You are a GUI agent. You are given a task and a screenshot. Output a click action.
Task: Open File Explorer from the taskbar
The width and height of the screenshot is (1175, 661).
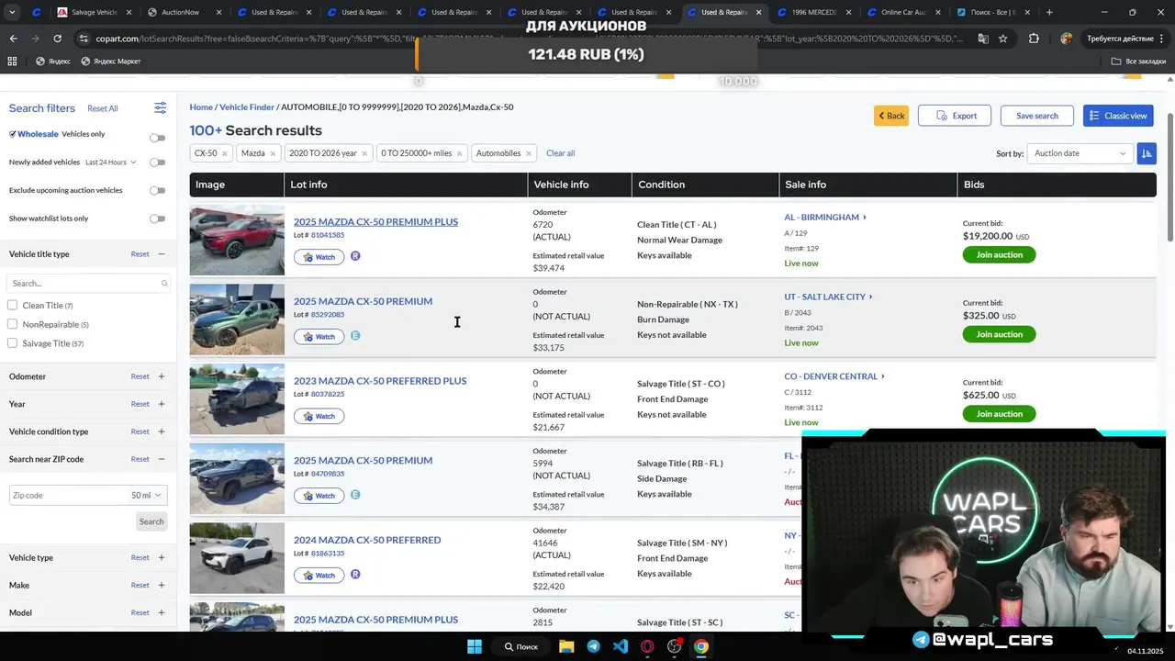(x=566, y=646)
